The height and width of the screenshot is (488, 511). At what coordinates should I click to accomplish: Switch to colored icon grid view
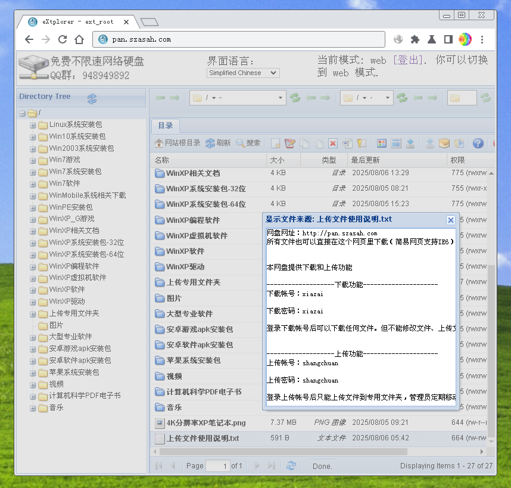pos(382,143)
